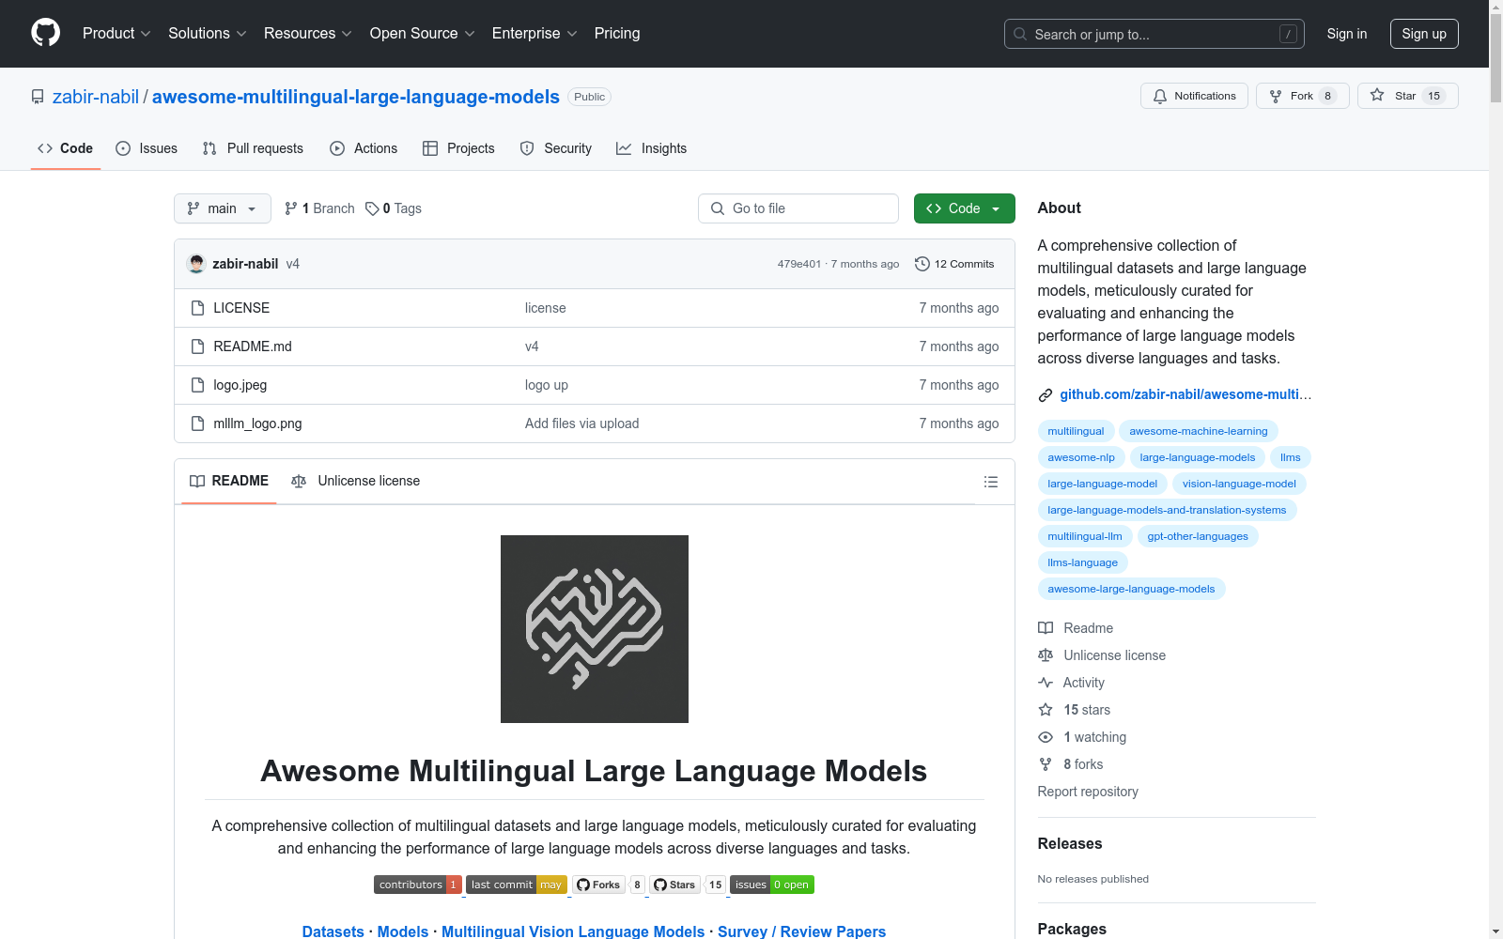This screenshot has width=1503, height=939.
Task: Expand the Product menu
Action: tap(116, 33)
